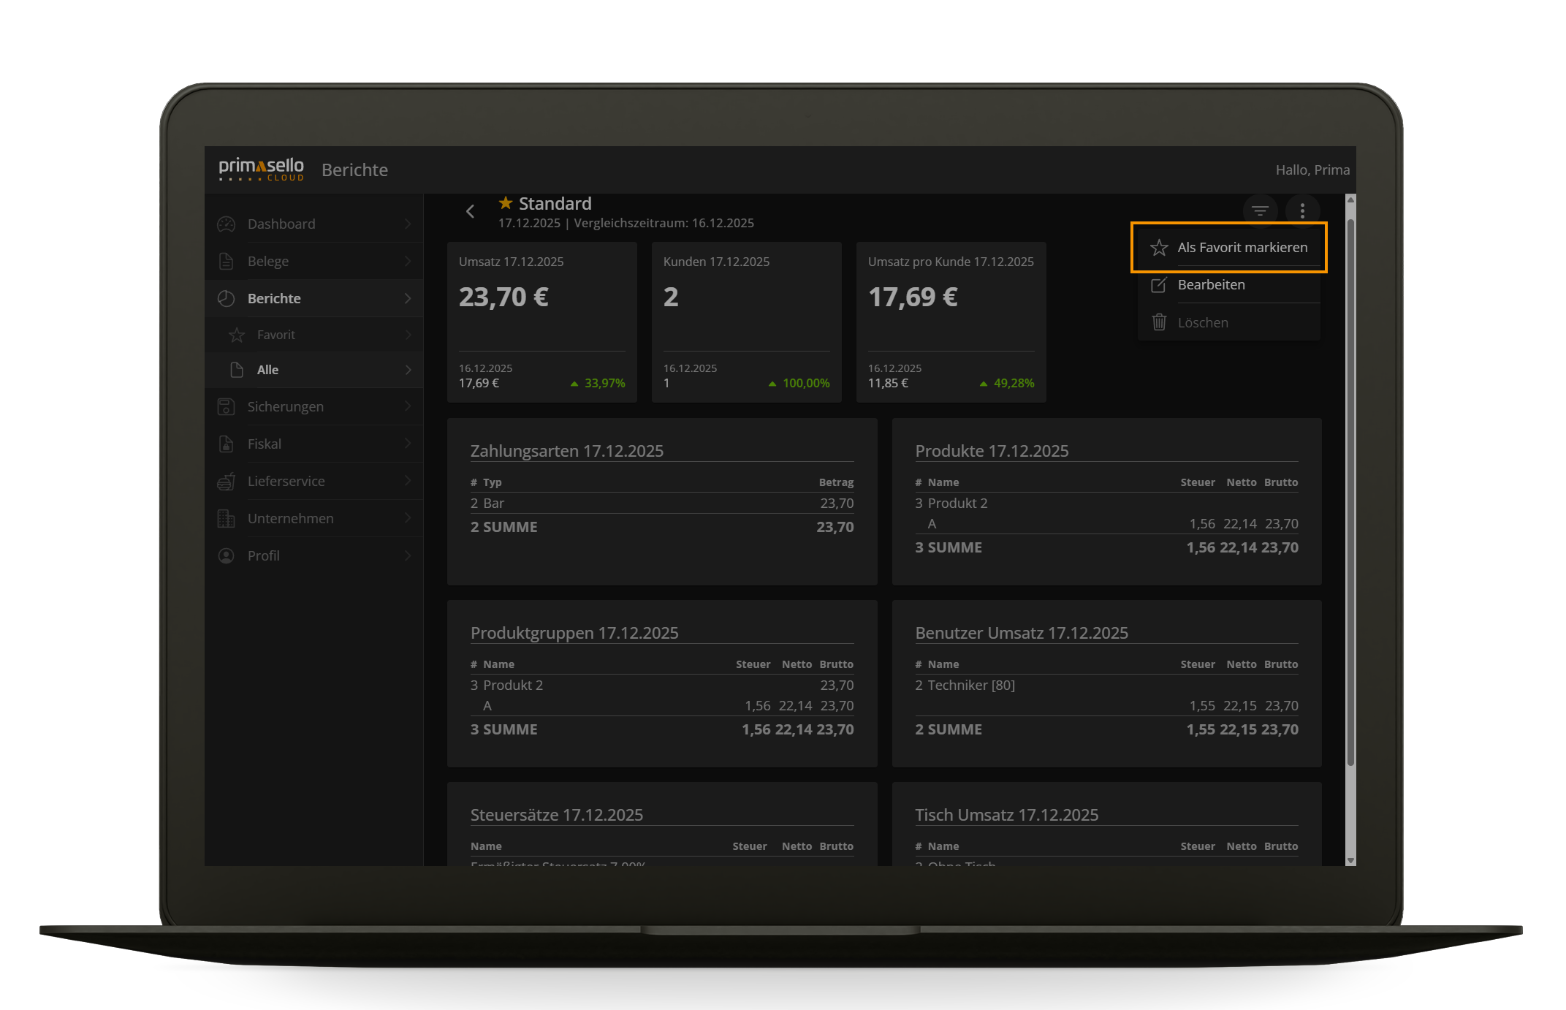Click the Dashboard gauge icon in sidebar

(227, 224)
